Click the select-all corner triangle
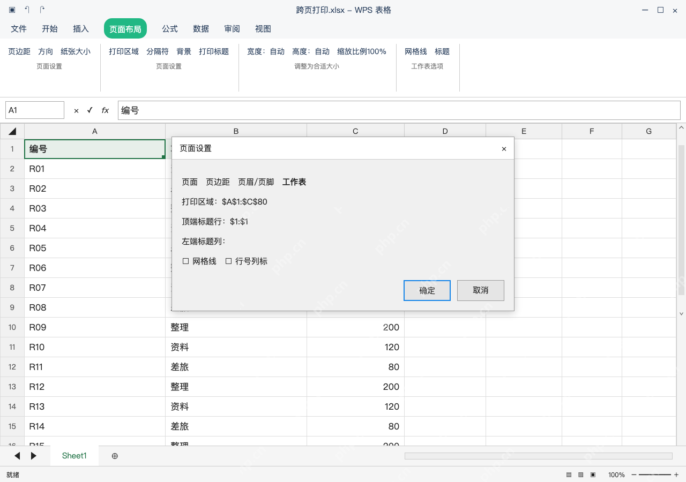 [12, 131]
